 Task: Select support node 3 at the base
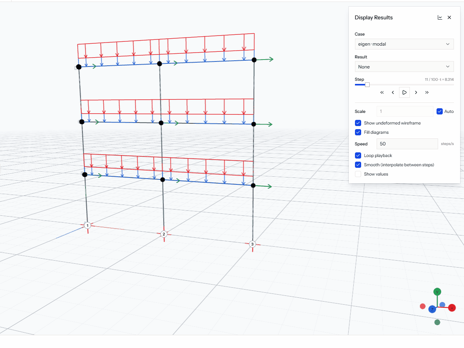click(252, 244)
